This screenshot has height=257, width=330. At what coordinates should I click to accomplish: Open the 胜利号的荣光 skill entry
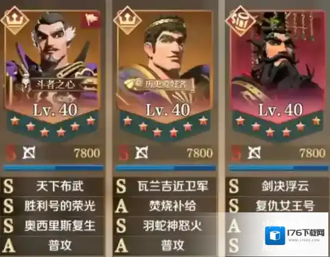(x=52, y=206)
